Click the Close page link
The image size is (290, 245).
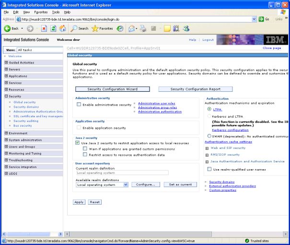point(272,48)
